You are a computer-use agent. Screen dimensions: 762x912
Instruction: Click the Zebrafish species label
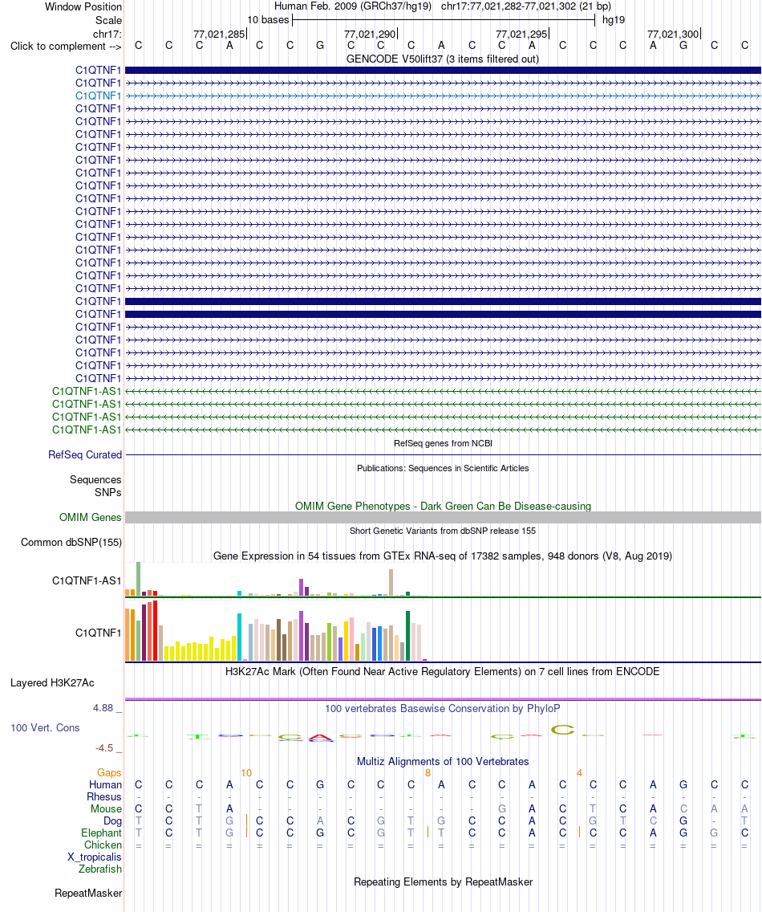click(x=100, y=869)
